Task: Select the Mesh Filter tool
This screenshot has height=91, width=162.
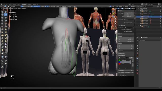Action: pos(2,57)
